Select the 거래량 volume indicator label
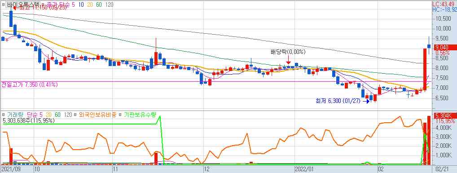Screen dimensions: 457x173 pos(15,115)
